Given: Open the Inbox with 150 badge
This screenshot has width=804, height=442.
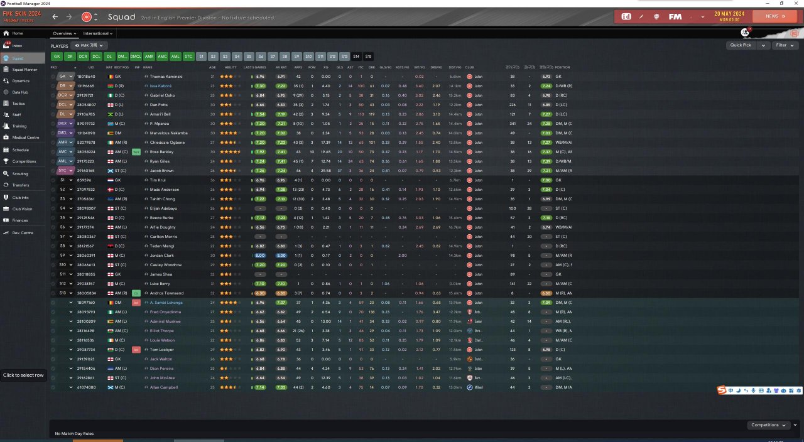Looking at the screenshot, I should pos(23,46).
